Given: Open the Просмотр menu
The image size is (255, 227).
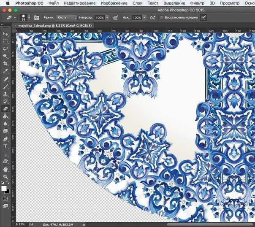Looking at the screenshot, I should 230,3.
